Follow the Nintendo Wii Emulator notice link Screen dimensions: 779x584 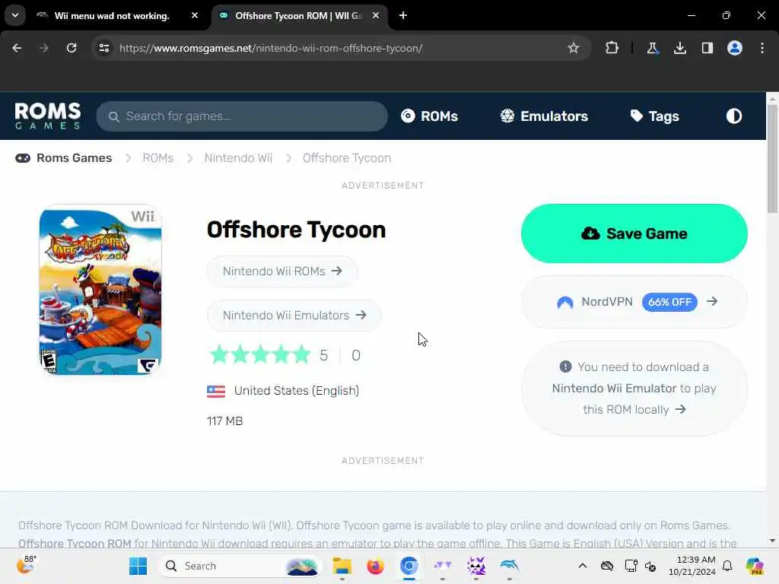click(x=634, y=389)
